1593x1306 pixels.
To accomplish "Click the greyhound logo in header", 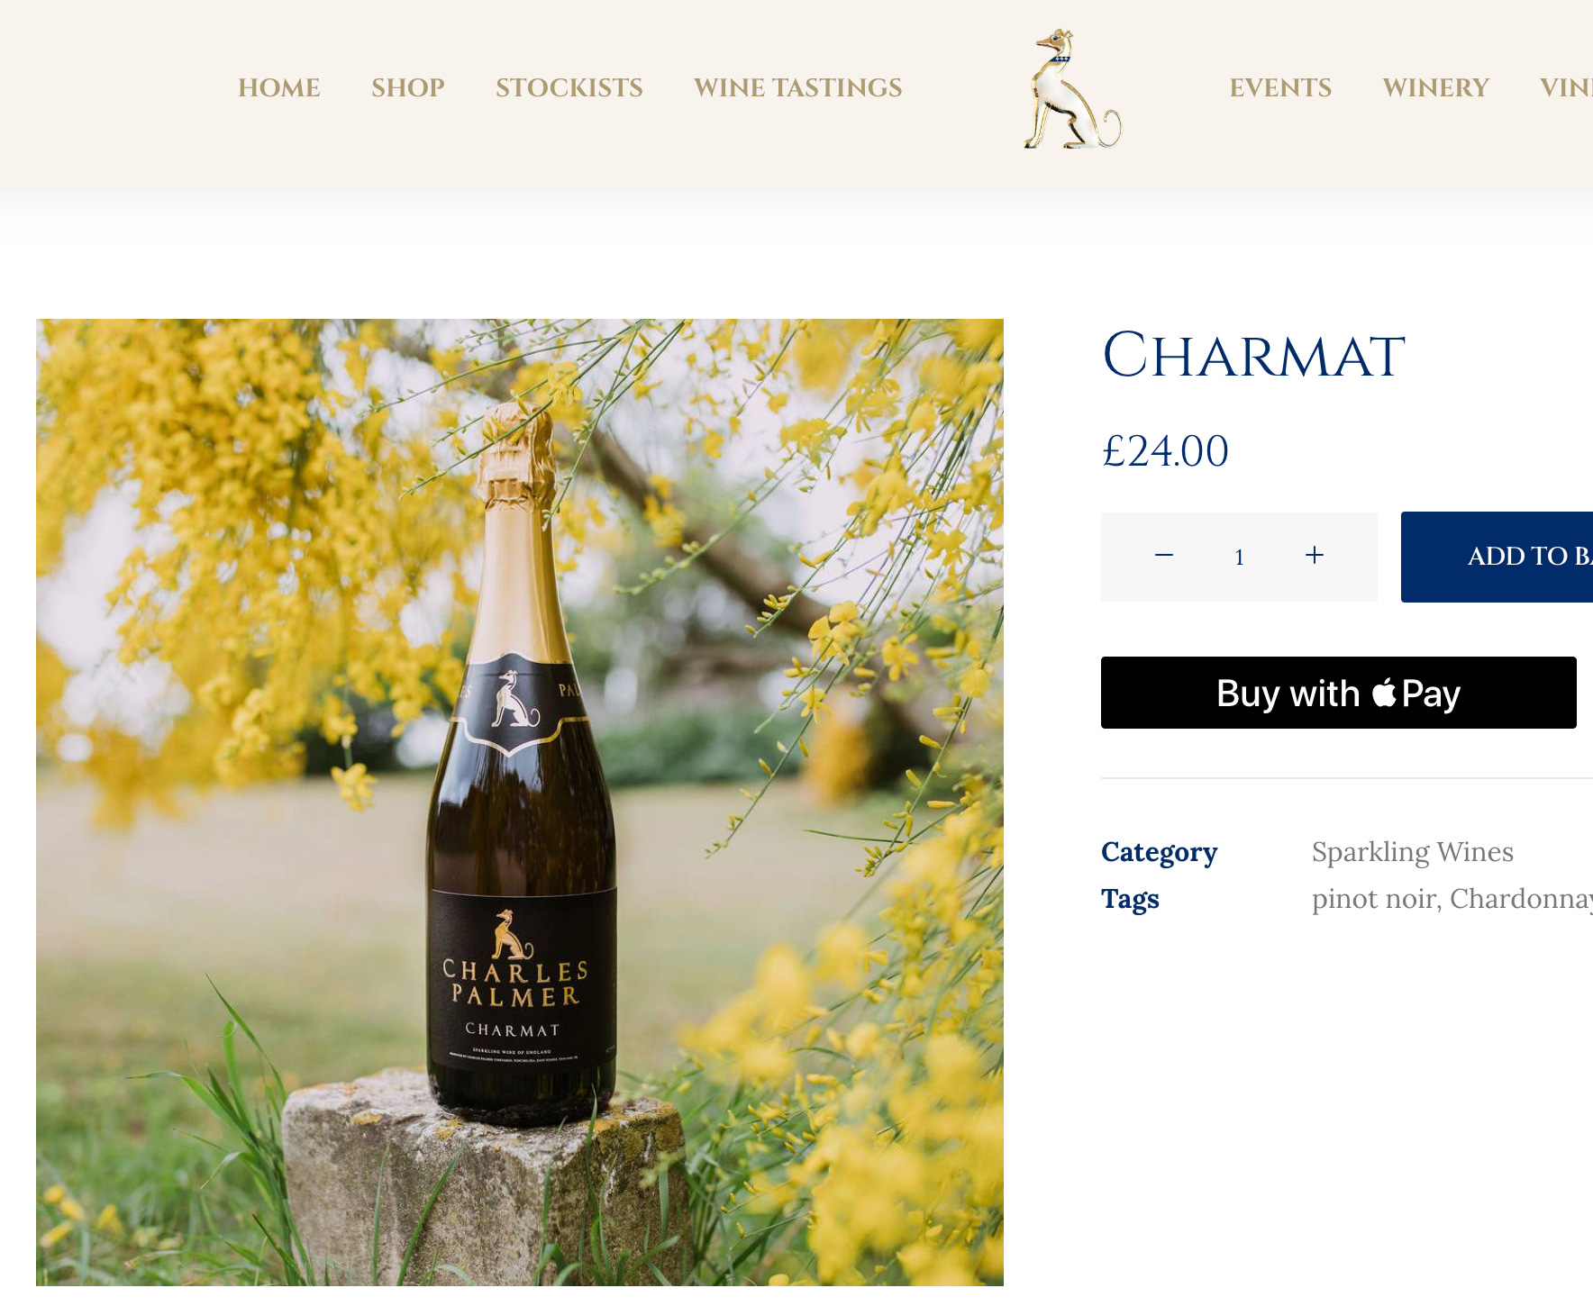I will coord(1072,88).
